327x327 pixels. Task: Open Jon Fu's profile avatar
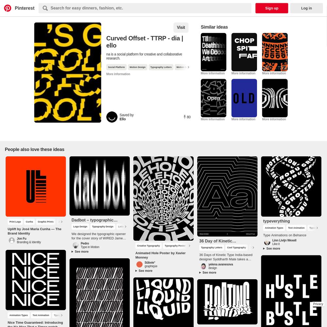pyautogui.click(x=12, y=240)
